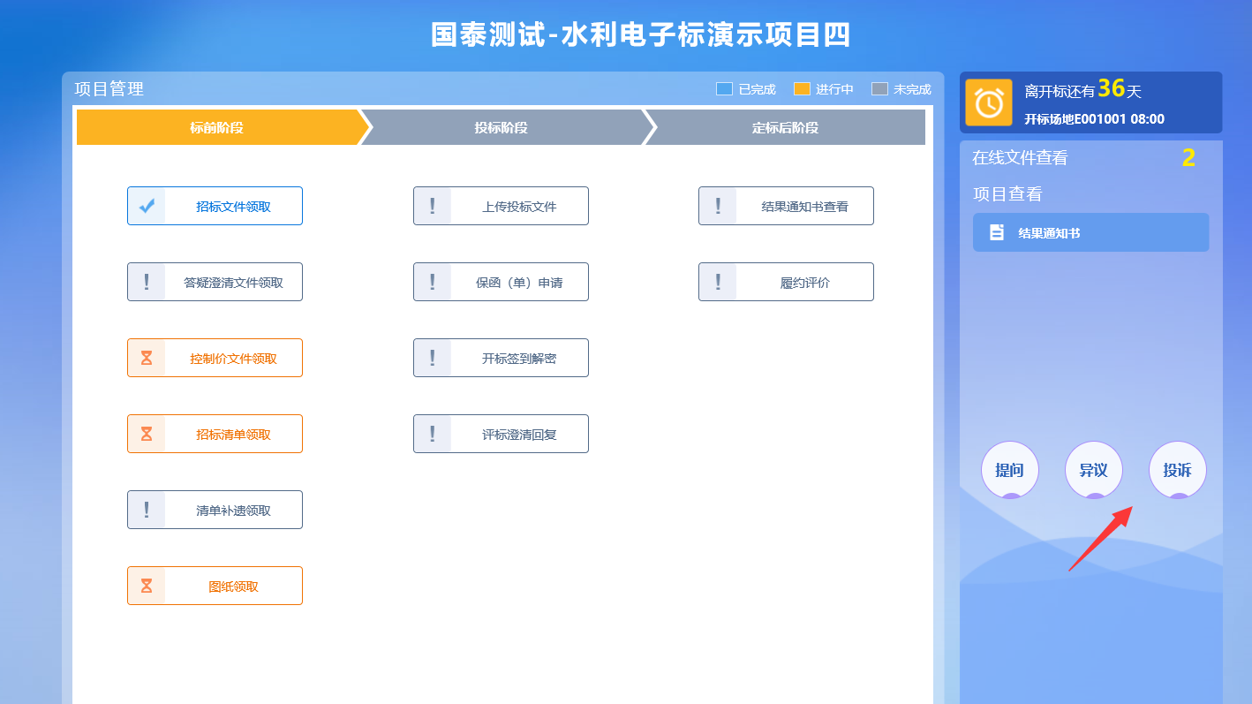Screen dimensions: 1252x704
Task: Click the 投诉 round button
Action: click(x=1177, y=470)
